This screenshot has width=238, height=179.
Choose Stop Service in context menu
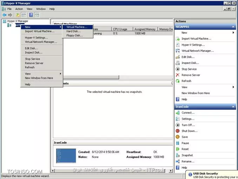41,59
